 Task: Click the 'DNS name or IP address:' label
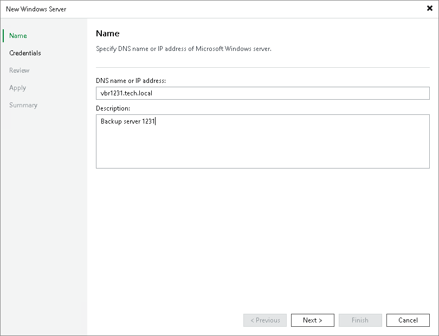(131, 81)
